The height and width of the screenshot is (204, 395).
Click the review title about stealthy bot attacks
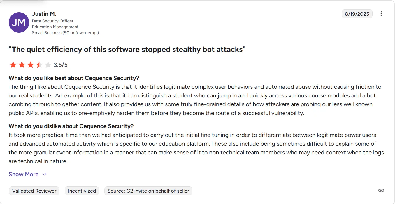(127, 49)
